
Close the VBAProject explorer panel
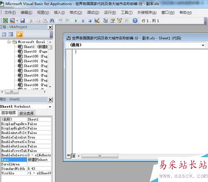pos(50,27)
